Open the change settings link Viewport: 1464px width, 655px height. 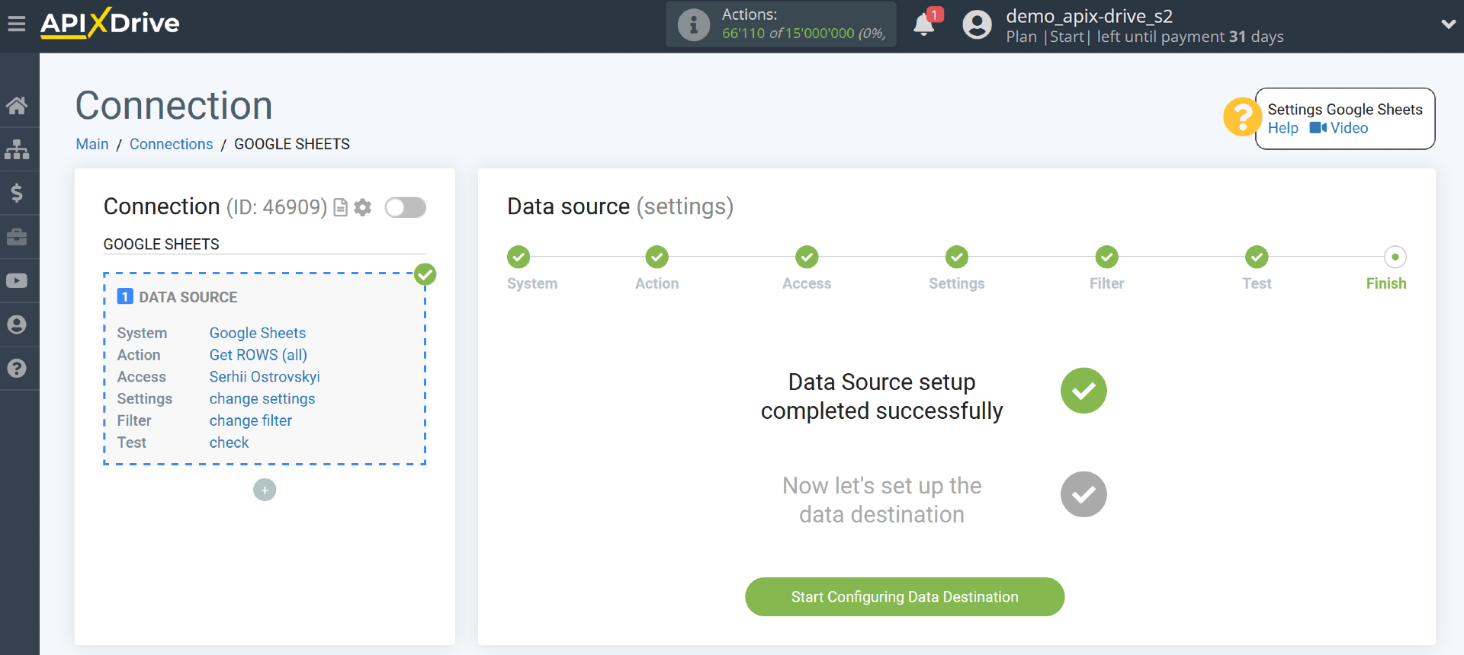pyautogui.click(x=262, y=398)
